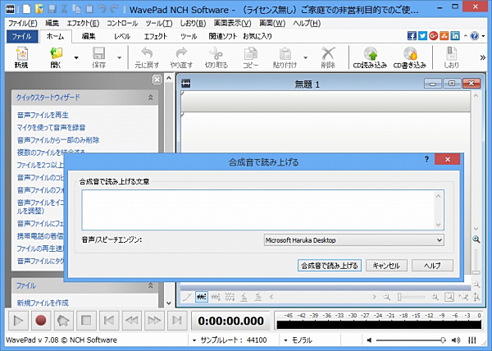This screenshot has height=351, width=492.
Task: Click the ヘルプ button in the dialog
Action: coord(432,266)
